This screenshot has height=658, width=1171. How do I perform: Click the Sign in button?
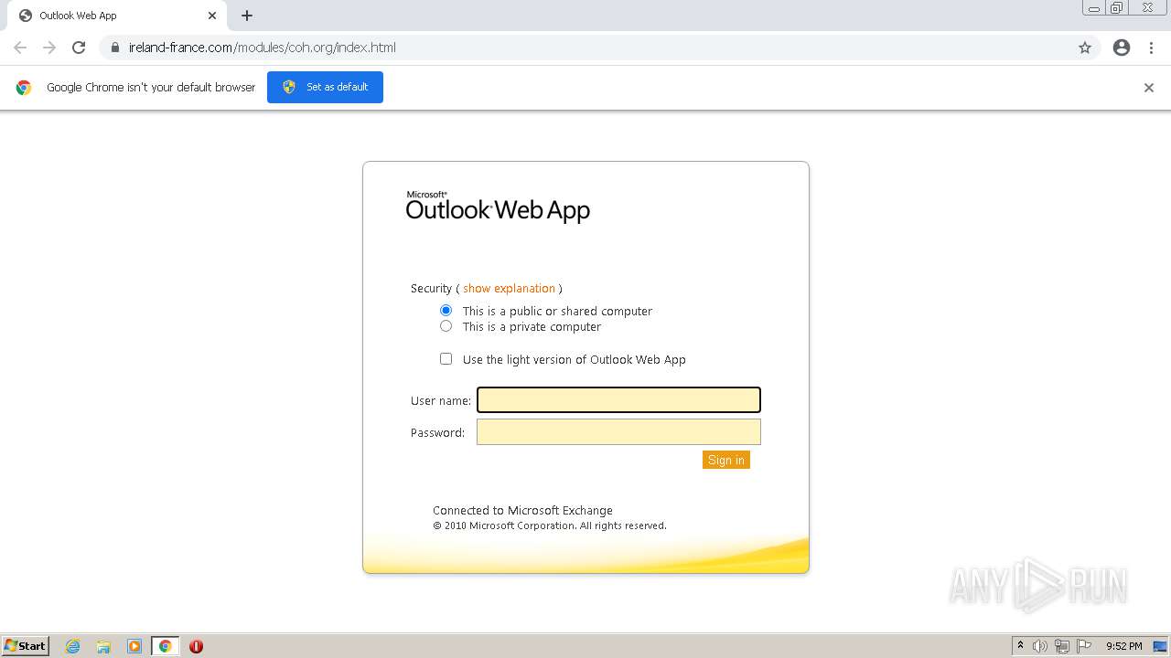tap(726, 460)
